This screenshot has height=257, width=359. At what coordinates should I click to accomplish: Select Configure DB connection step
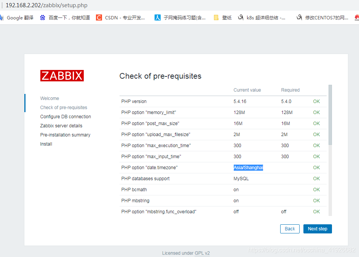[65, 117]
